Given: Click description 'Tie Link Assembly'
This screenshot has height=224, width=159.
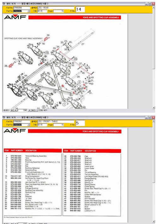Looking at the screenshot, I should [91, 174].
